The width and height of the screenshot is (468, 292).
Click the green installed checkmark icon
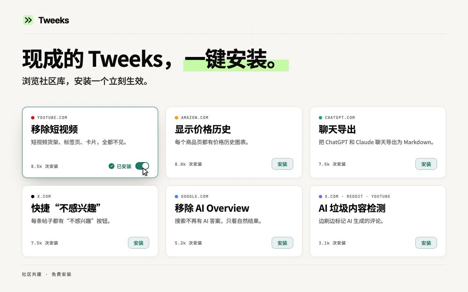(x=112, y=166)
